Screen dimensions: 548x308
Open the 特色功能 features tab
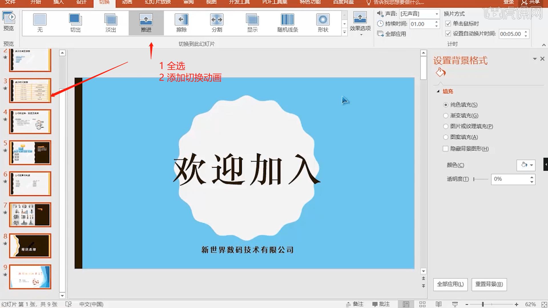[x=310, y=2]
